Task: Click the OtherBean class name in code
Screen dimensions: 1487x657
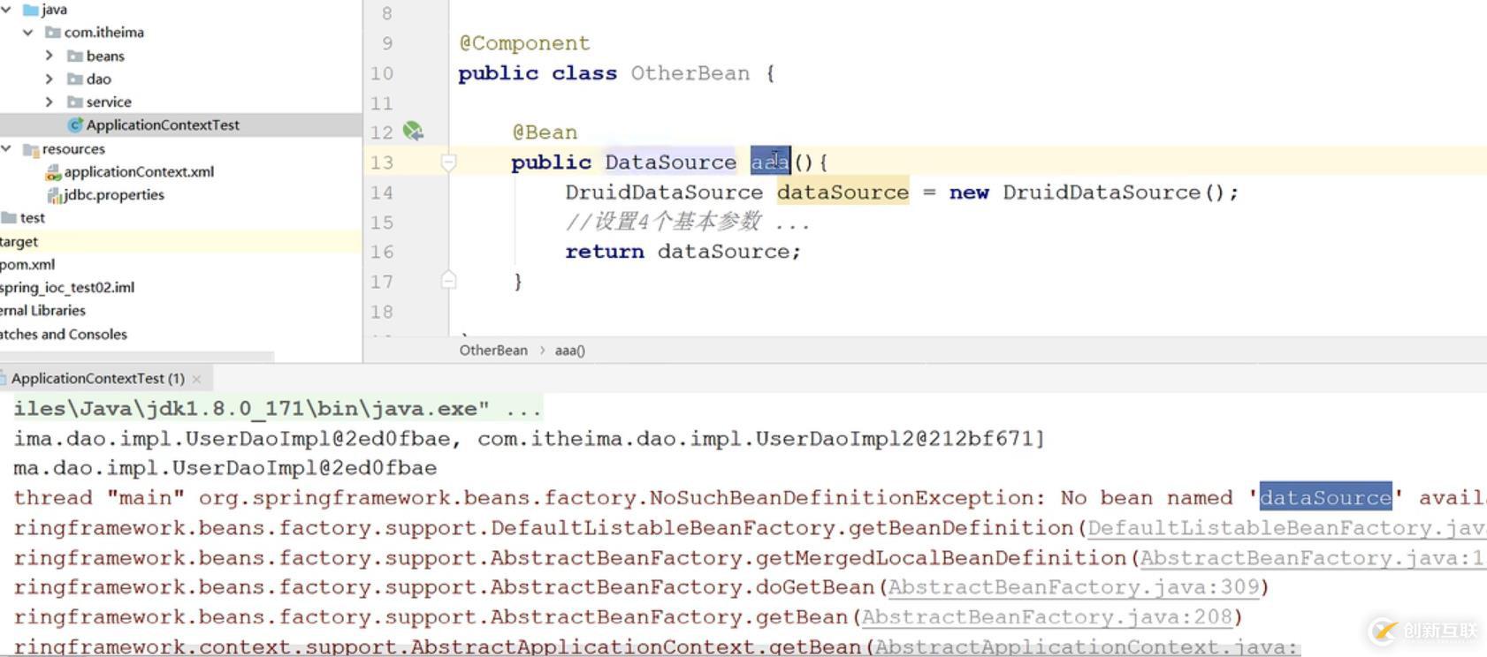Action: (690, 73)
